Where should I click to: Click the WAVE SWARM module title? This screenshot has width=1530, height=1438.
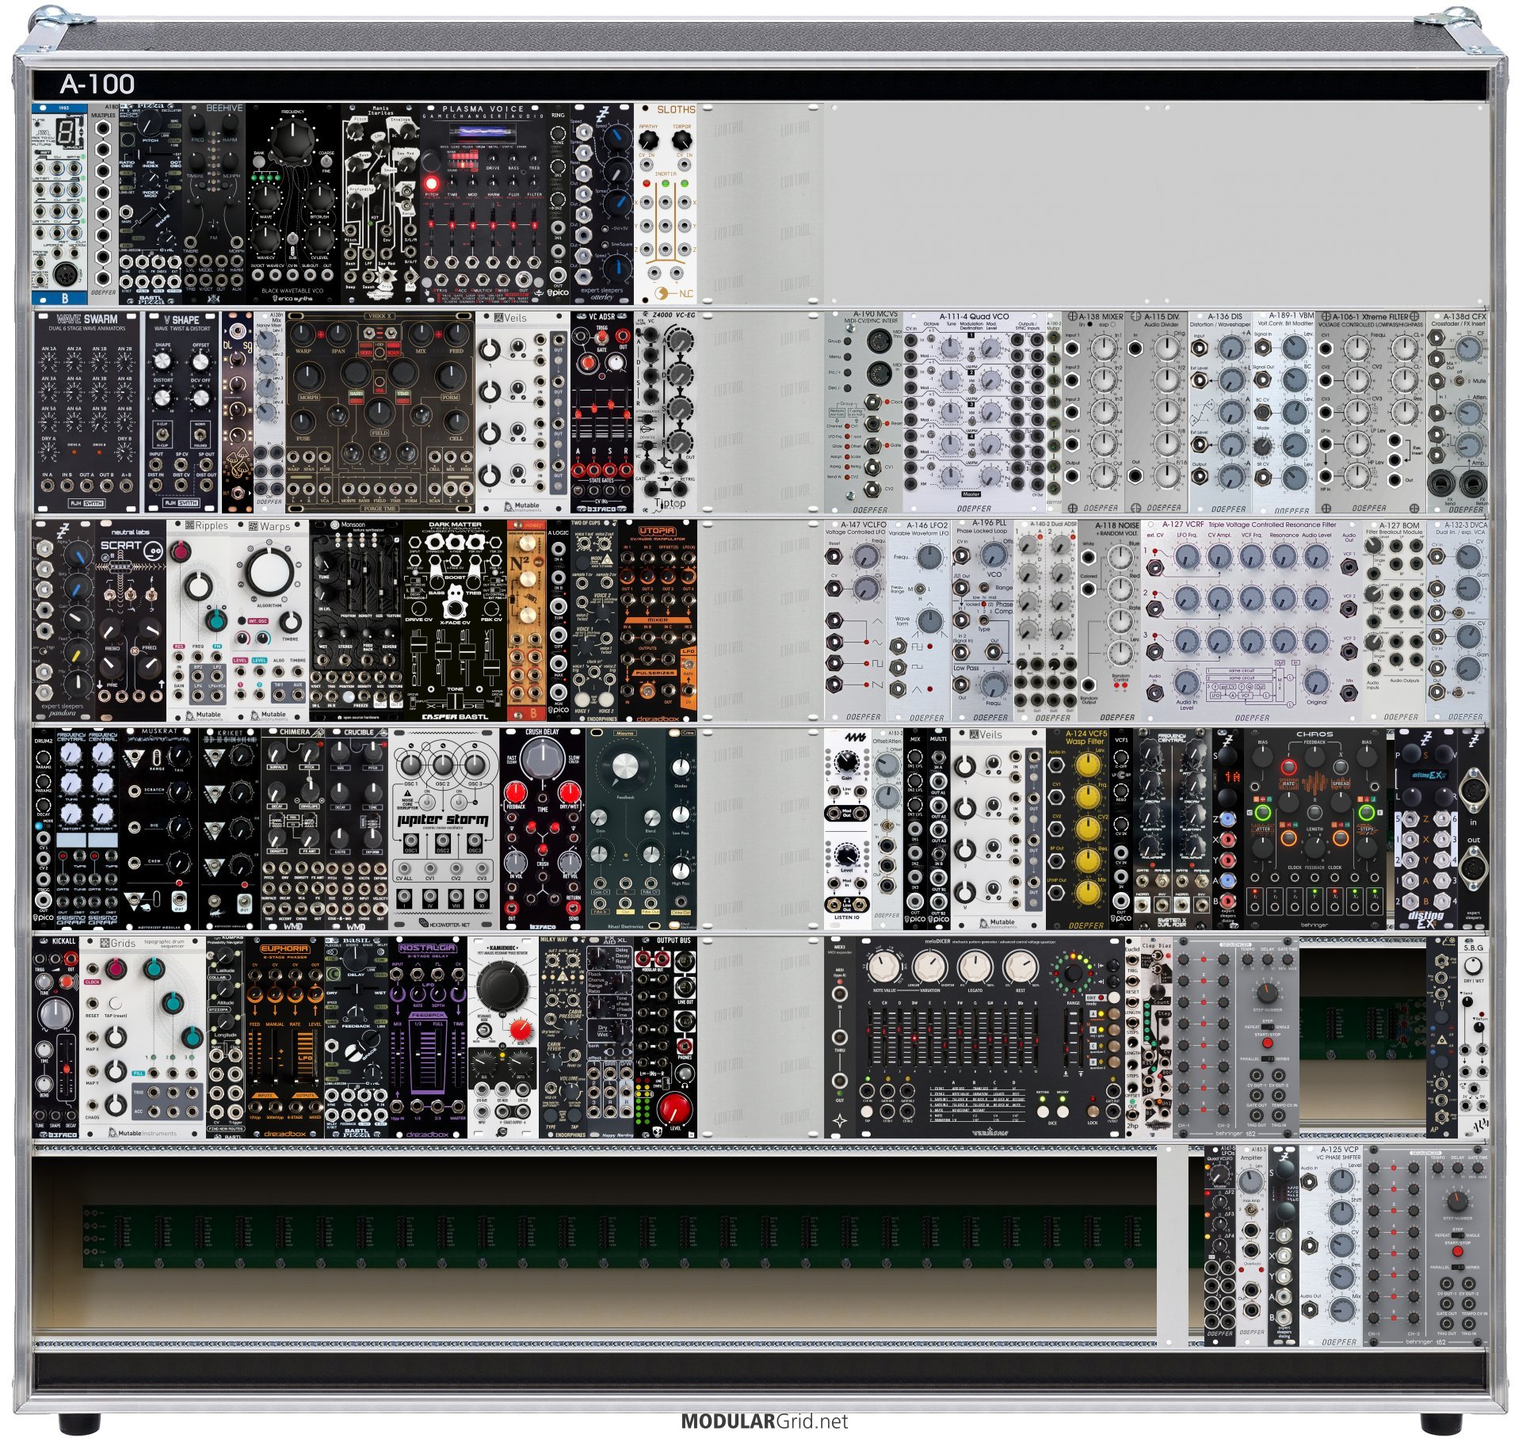(87, 320)
